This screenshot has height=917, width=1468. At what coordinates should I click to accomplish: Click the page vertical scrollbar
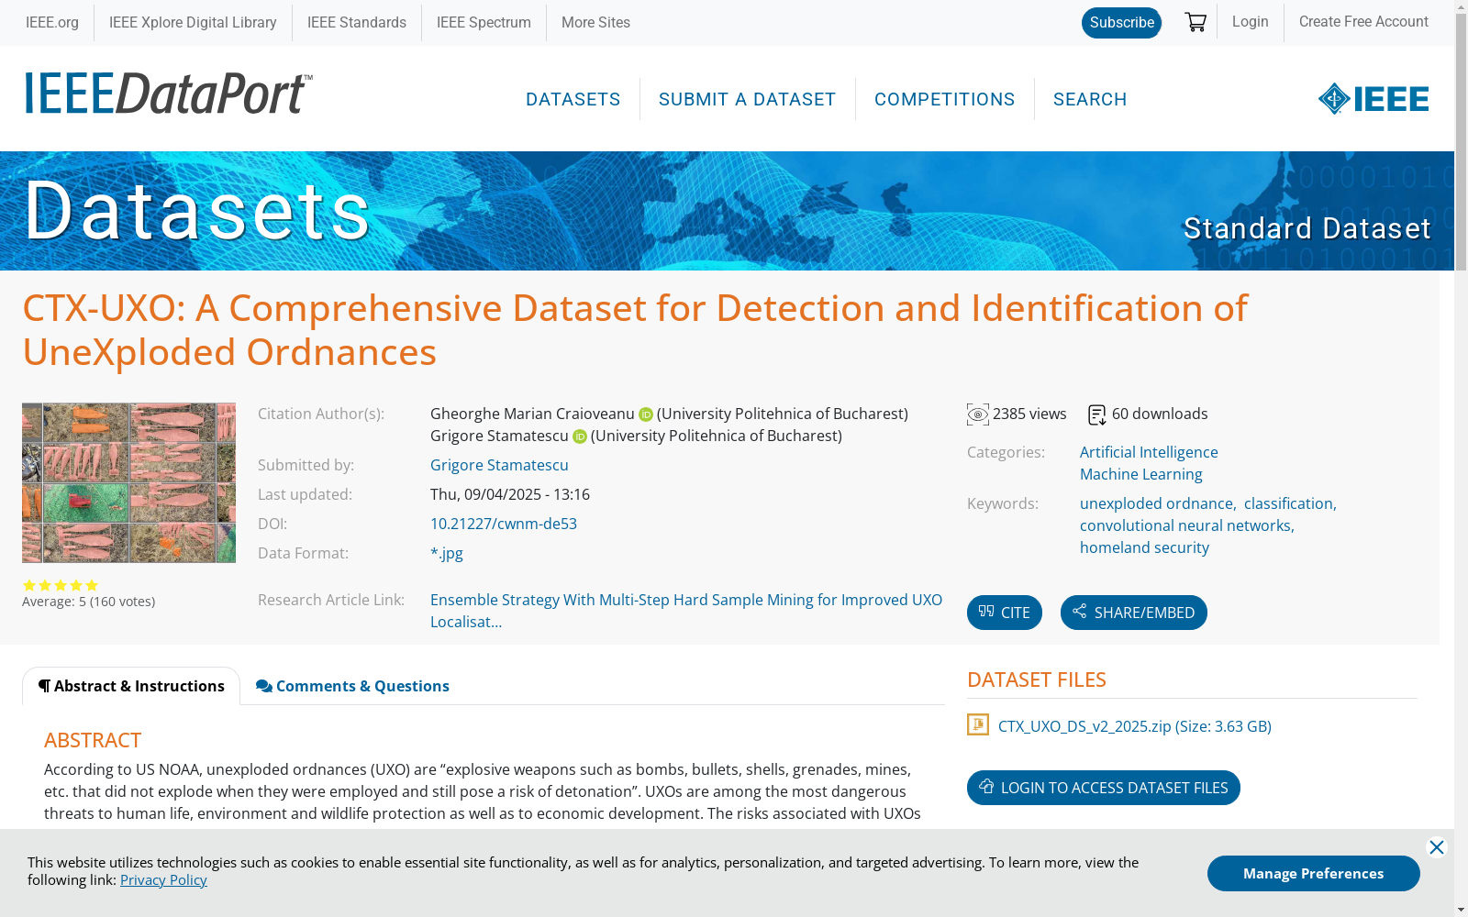[1461, 458]
